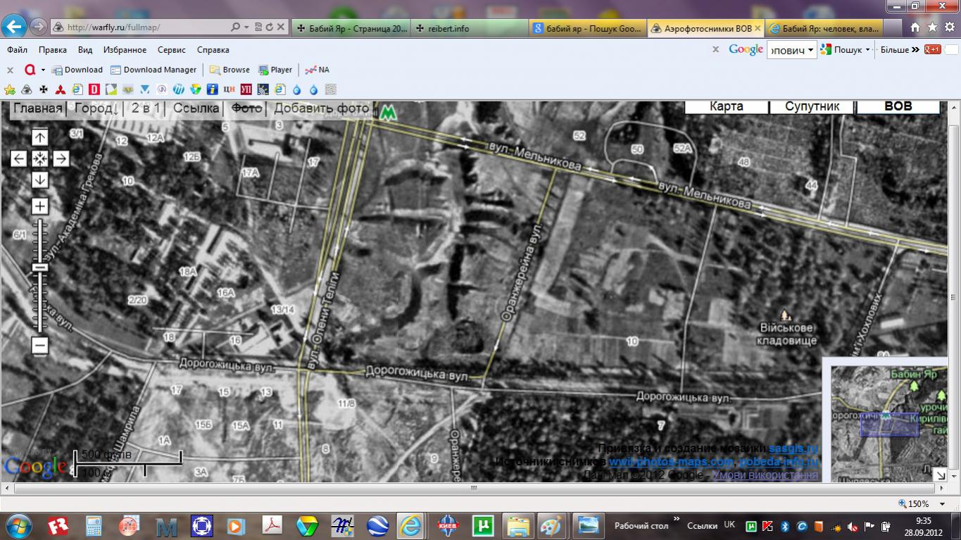The width and height of the screenshot is (961, 540).
Task: Click the map zoom in plus button
Action: click(39, 206)
